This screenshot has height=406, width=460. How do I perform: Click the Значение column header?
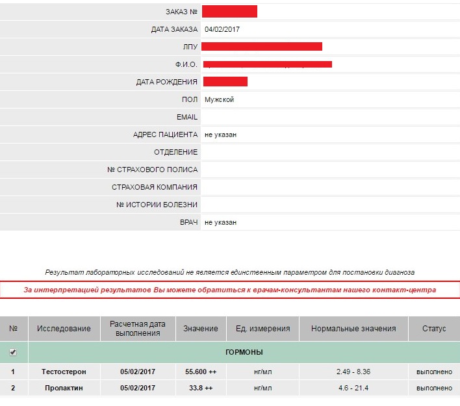pos(201,329)
